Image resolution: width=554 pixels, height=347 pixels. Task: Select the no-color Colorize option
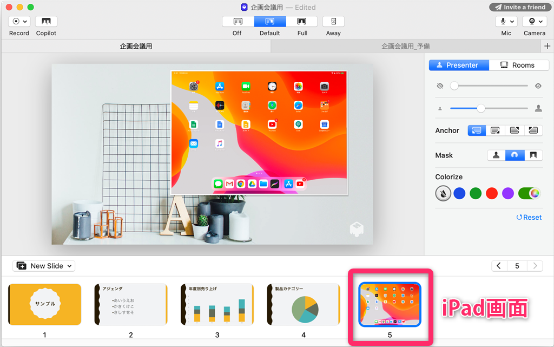443,193
